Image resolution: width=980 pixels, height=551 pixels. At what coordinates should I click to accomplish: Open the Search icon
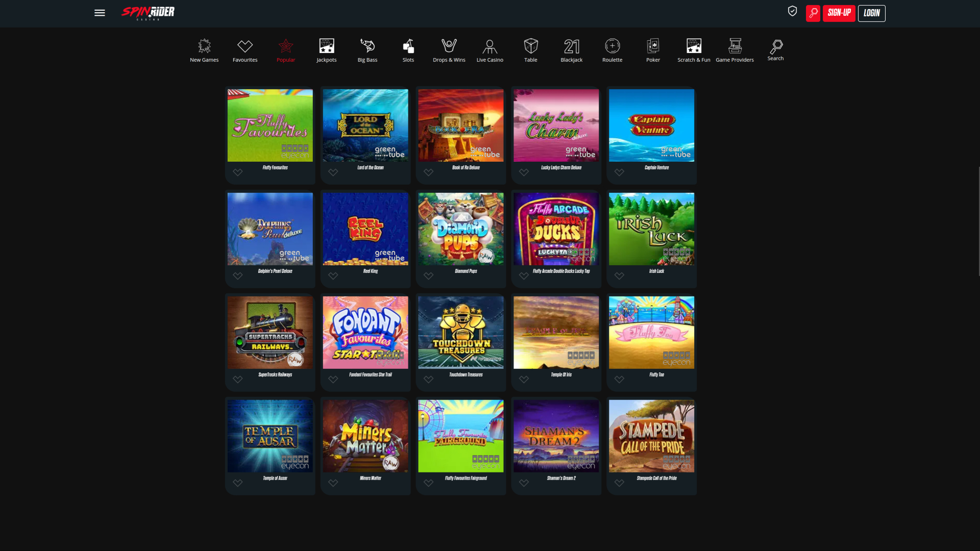coord(775,49)
